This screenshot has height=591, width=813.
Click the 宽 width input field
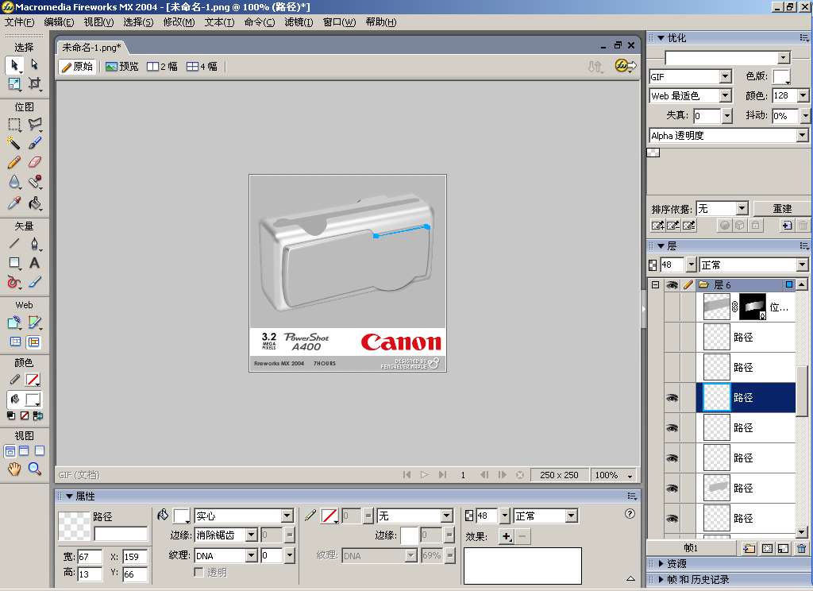pos(90,557)
